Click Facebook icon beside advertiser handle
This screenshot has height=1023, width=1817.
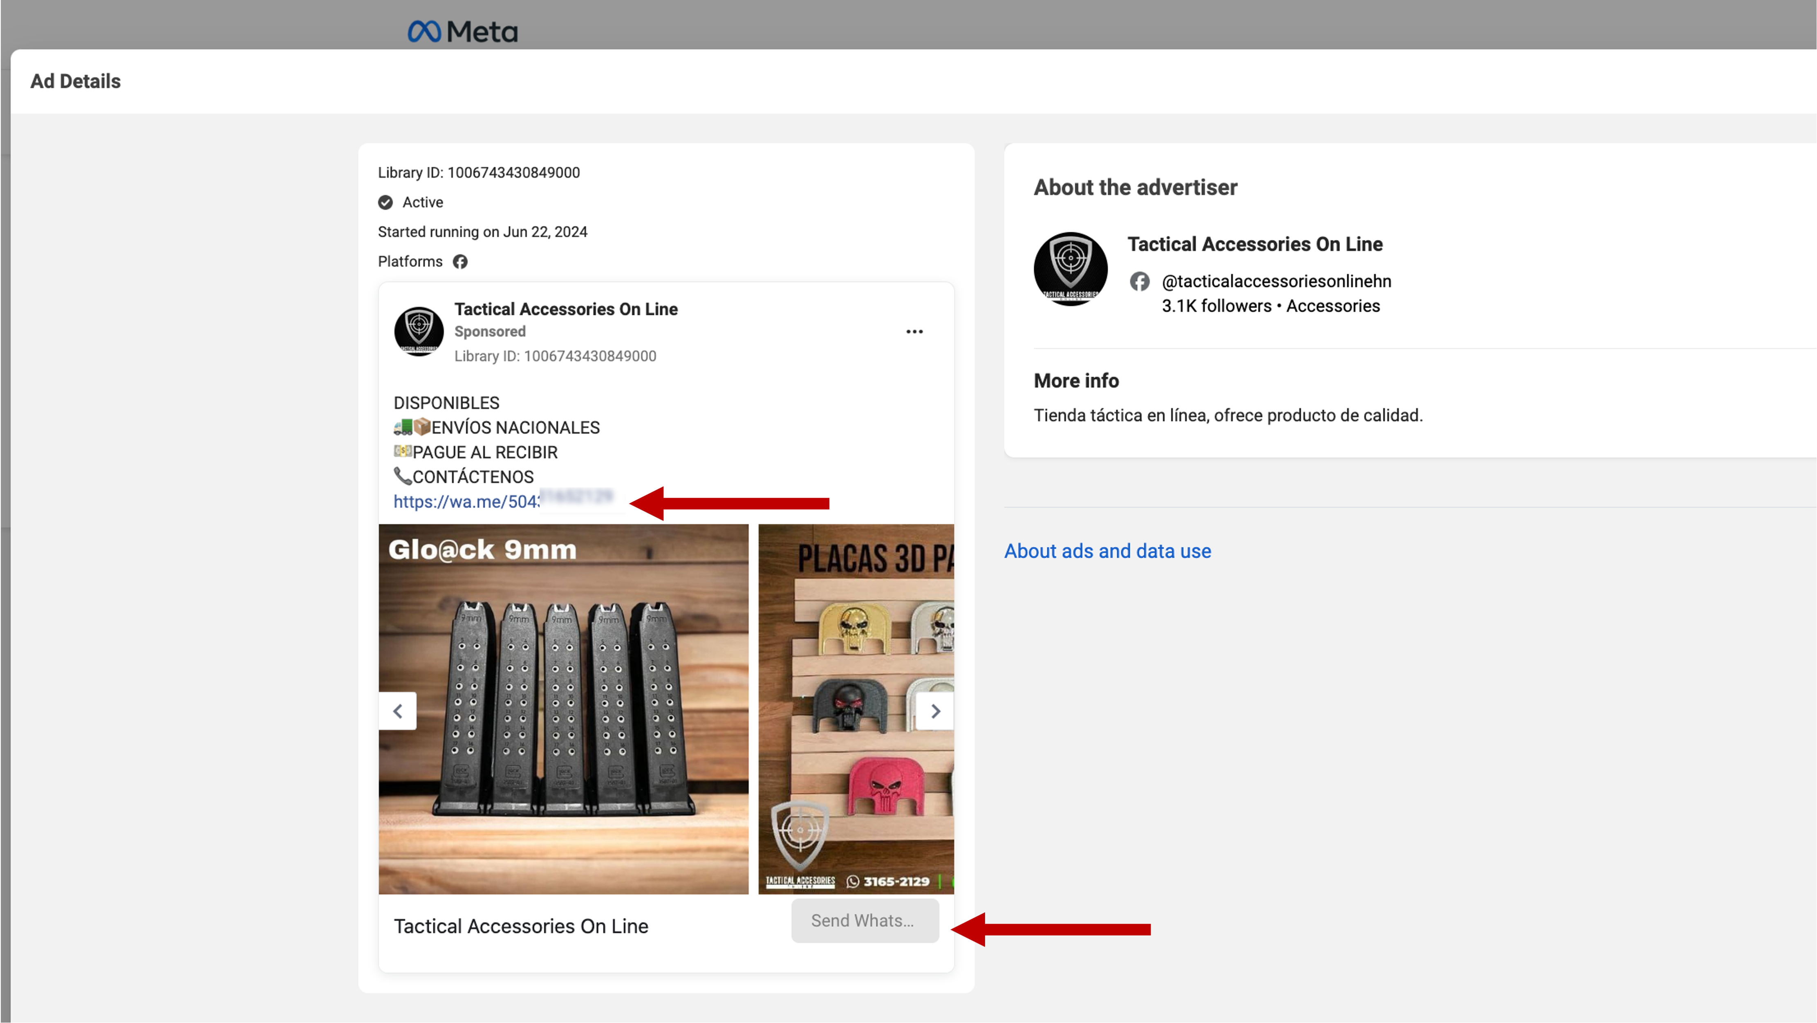(1139, 281)
